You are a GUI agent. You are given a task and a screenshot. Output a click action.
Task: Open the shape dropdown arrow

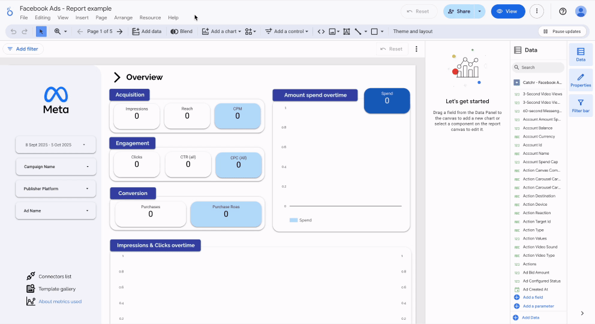[382, 31]
